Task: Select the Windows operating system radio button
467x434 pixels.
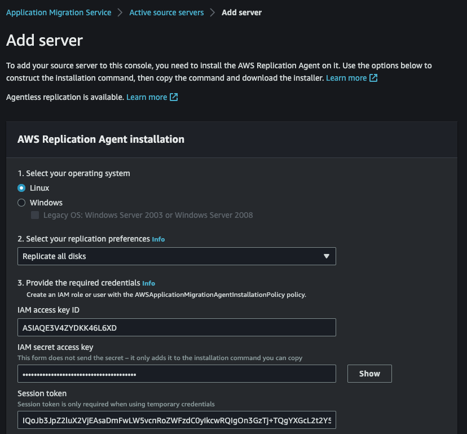Action: pyautogui.click(x=21, y=203)
